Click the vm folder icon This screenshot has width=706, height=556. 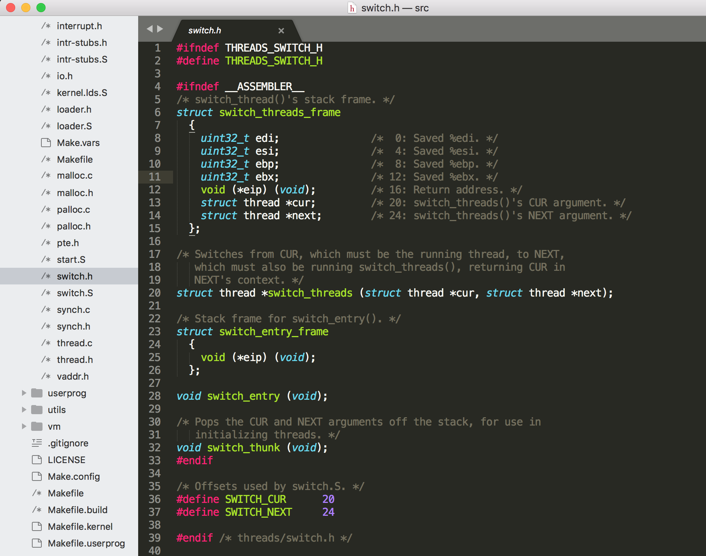click(37, 426)
